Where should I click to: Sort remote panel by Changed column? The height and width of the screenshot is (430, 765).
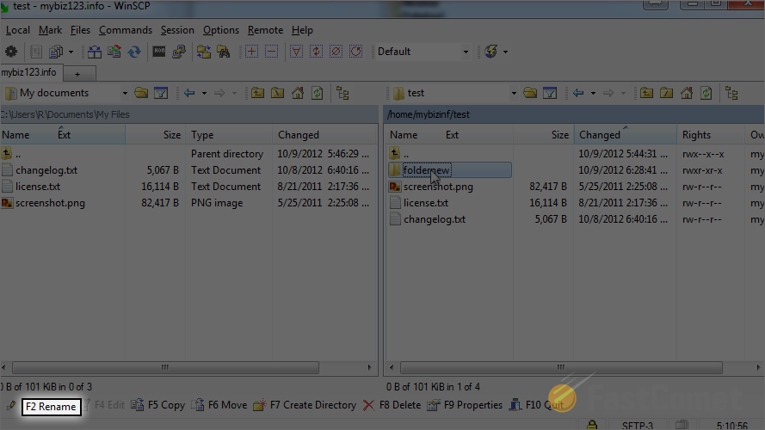[x=625, y=134]
